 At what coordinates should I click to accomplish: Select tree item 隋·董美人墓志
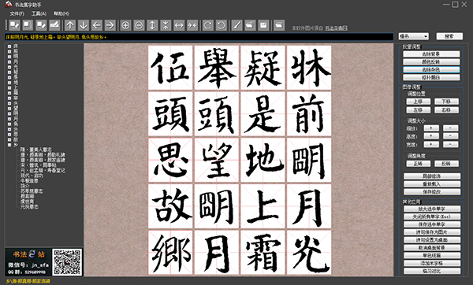[x=36, y=150]
